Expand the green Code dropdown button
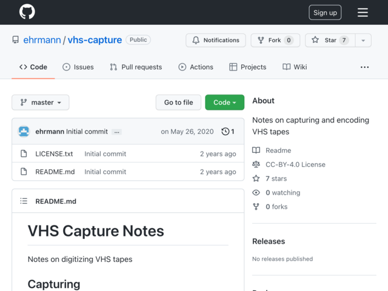The width and height of the screenshot is (388, 291). click(225, 102)
